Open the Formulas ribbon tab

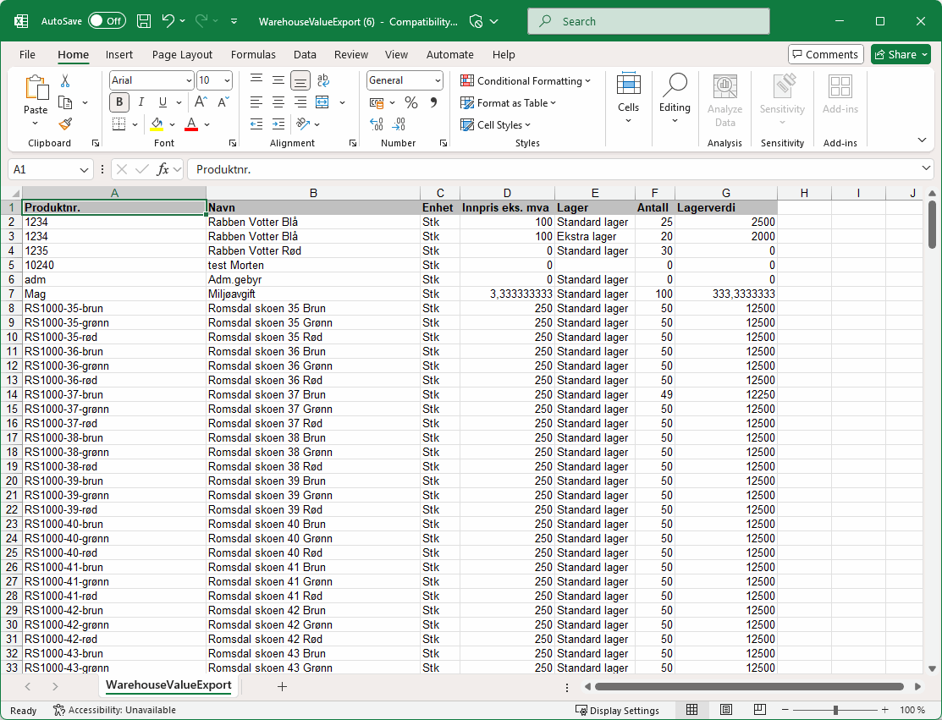253,54
